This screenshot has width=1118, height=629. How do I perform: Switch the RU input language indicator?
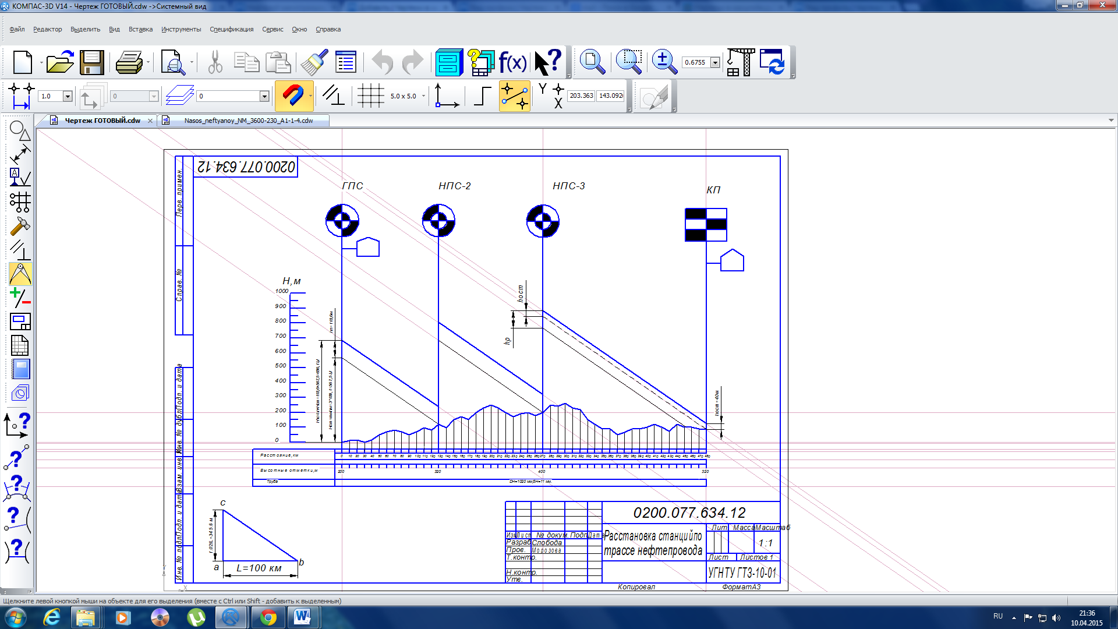998,616
